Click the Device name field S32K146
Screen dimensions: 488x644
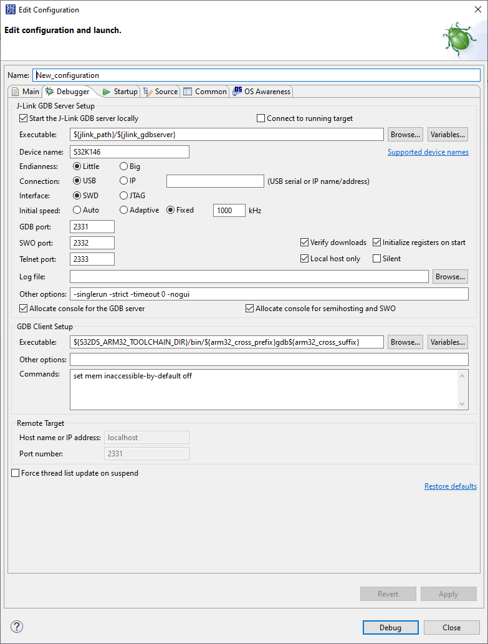129,152
